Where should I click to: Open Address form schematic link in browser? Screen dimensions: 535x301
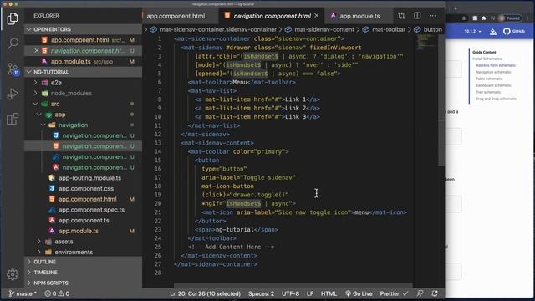point(496,65)
